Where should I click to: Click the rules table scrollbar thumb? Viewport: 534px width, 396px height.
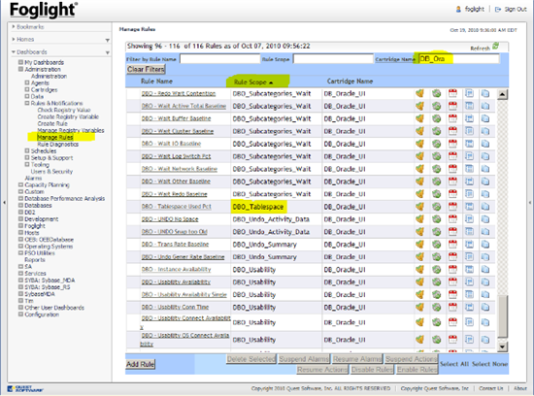502,316
